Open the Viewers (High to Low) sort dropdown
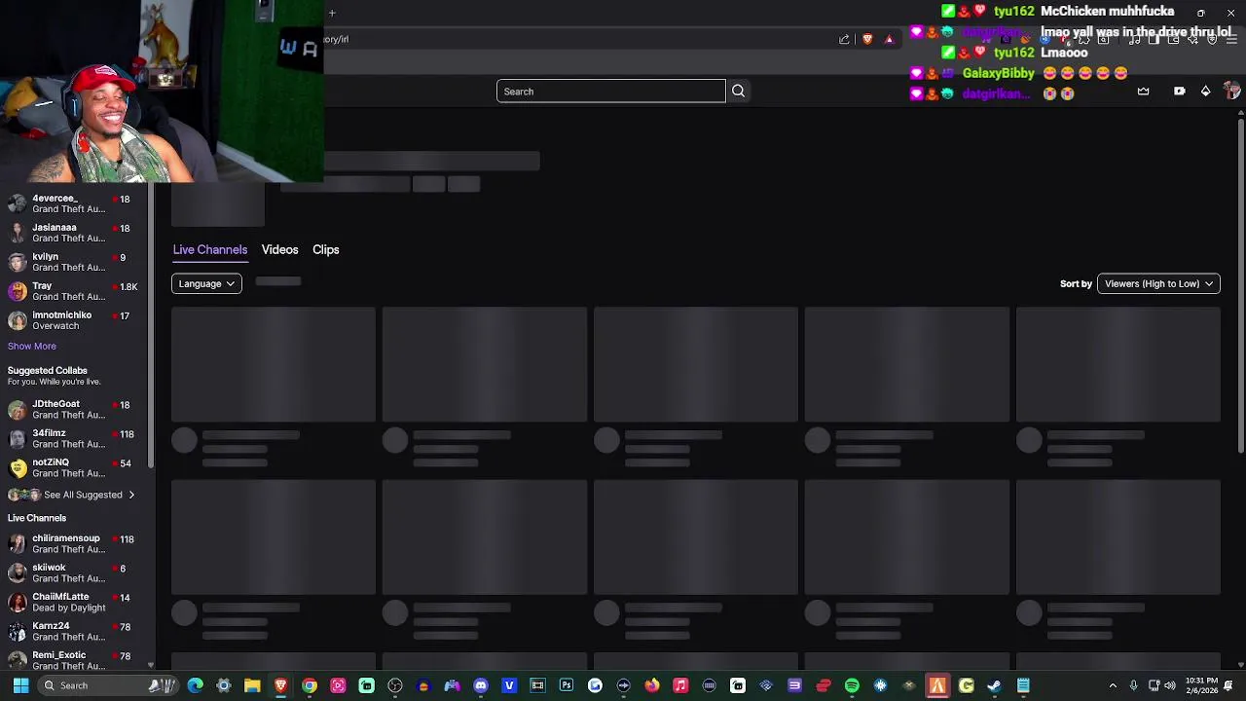Image resolution: width=1246 pixels, height=701 pixels. 1158,283
